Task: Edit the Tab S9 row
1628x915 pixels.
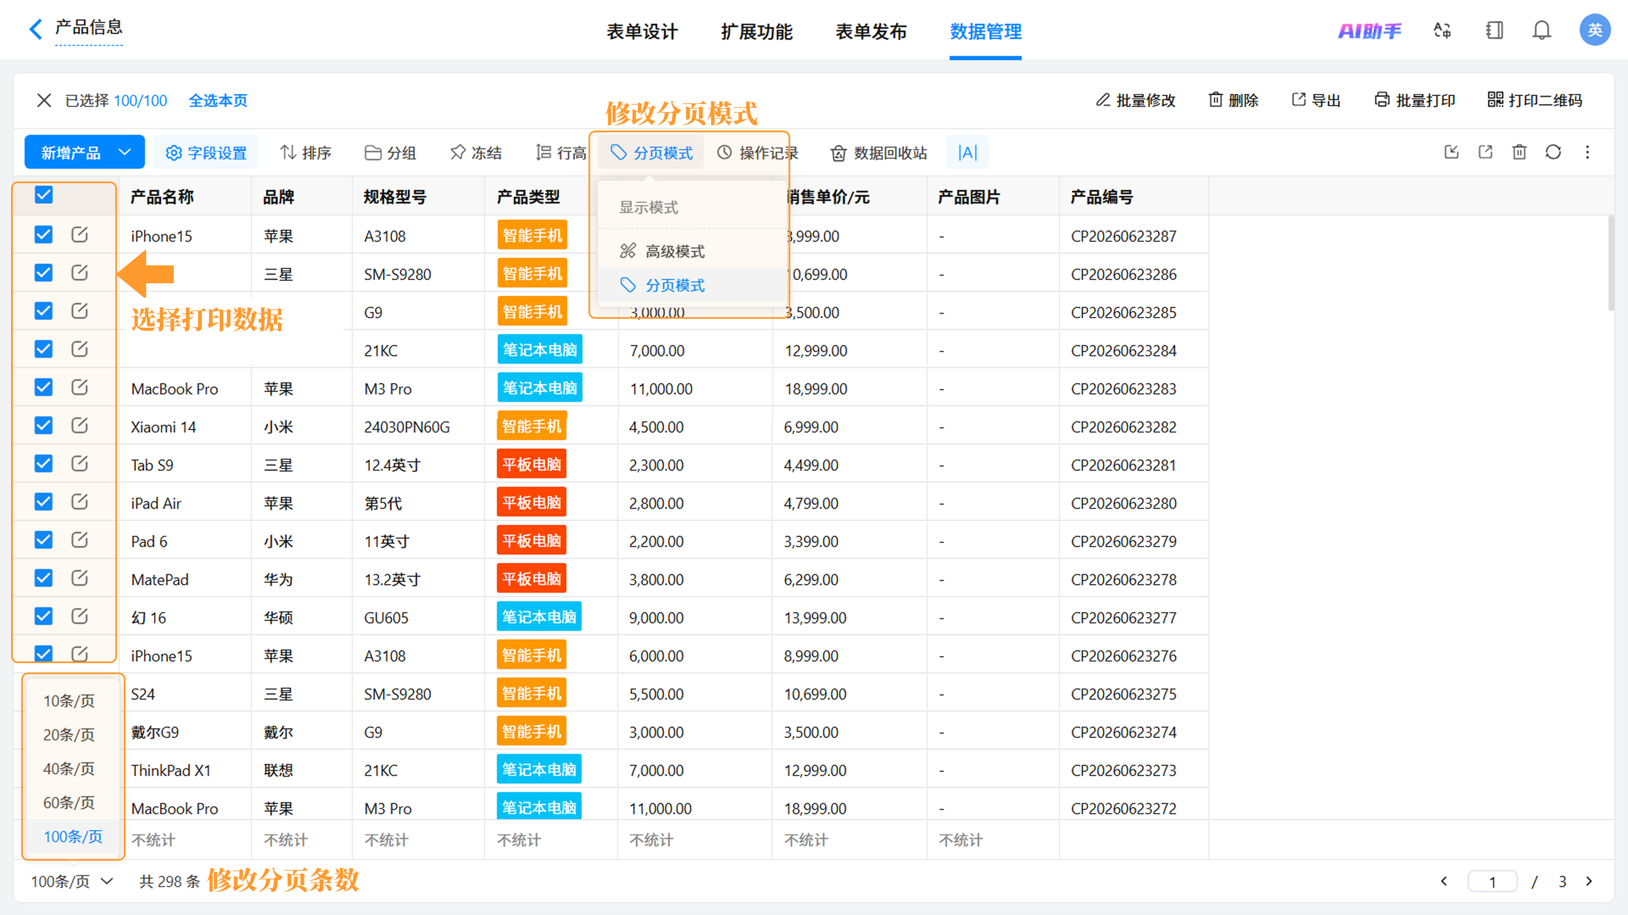Action: pyautogui.click(x=80, y=464)
